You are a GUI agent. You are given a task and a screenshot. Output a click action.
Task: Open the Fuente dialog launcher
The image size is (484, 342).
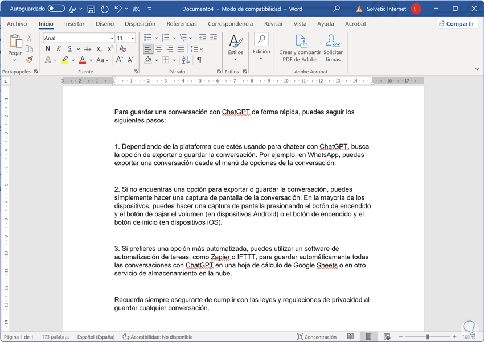pyautogui.click(x=136, y=72)
